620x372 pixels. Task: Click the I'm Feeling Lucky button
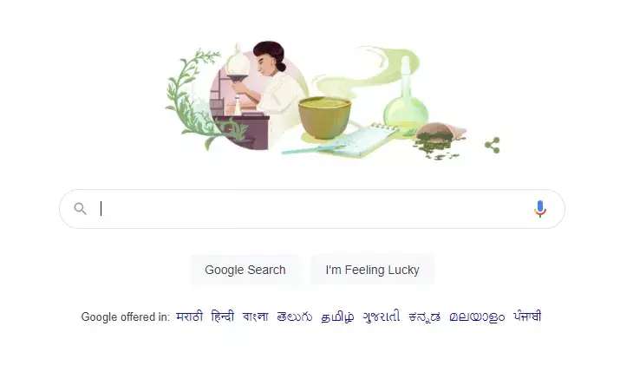tap(373, 270)
